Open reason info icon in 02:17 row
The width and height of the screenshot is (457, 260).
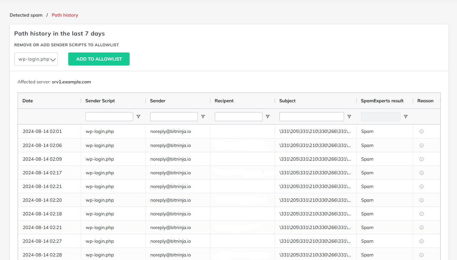tap(421, 173)
